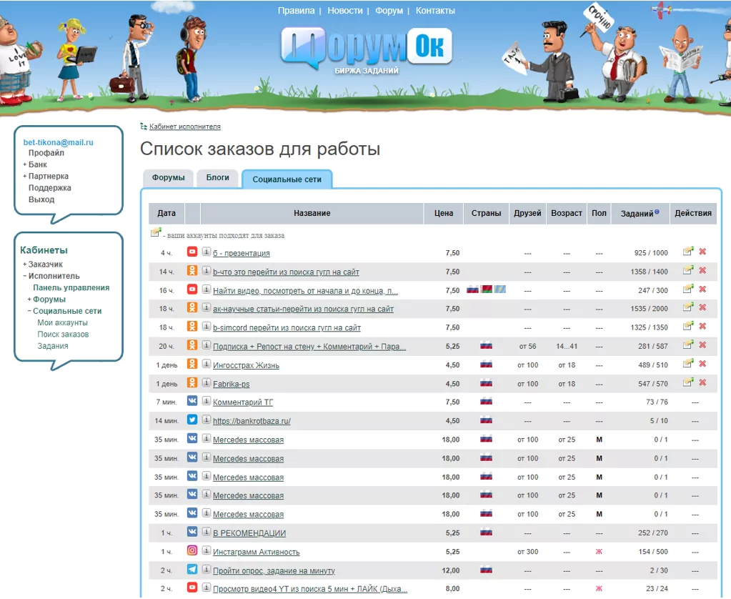
Task: Click the Twitter icon for bankrotbaza.ru row
Action: (x=192, y=420)
